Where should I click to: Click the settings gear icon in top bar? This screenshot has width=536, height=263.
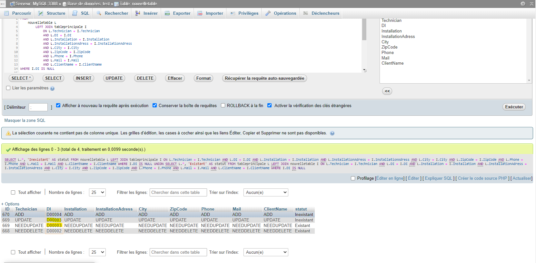[x=523, y=4]
